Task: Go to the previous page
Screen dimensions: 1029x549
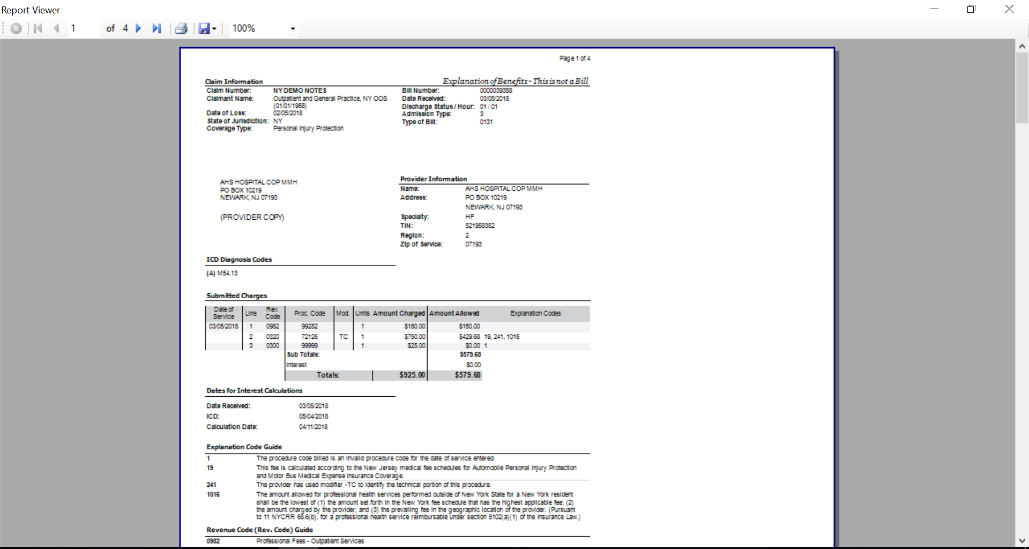Action: point(56,28)
